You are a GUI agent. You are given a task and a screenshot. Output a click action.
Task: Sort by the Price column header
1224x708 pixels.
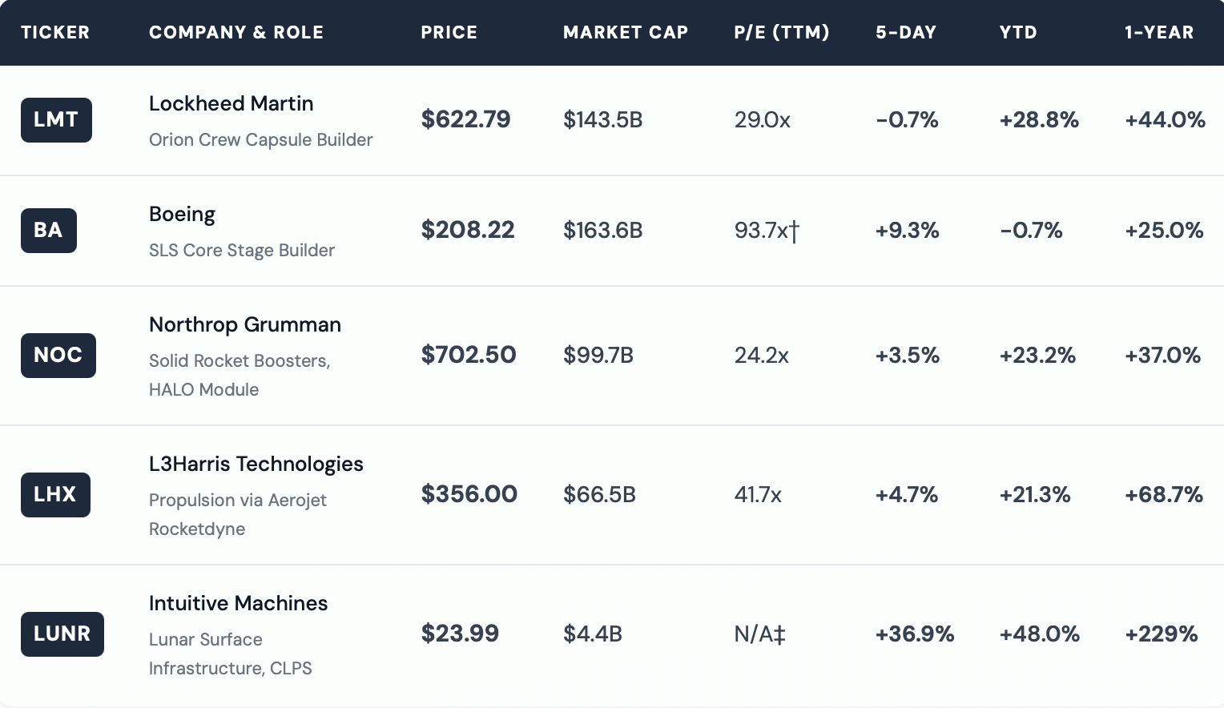pos(449,33)
